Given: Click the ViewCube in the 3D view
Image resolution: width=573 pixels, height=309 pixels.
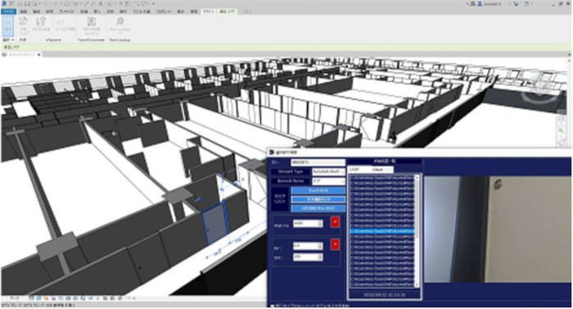Looking at the screenshot, I should coord(542,93).
